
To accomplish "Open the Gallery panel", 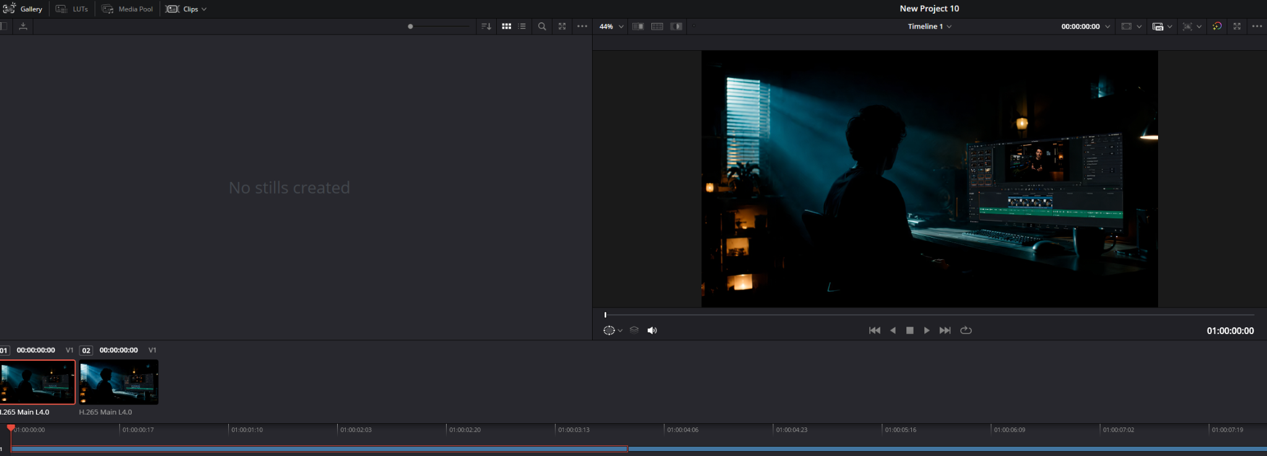I will (22, 9).
